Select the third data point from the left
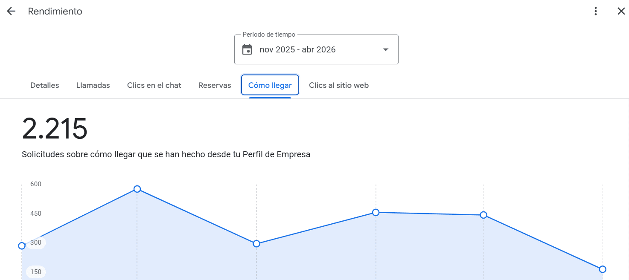The image size is (629, 280). pyautogui.click(x=256, y=244)
